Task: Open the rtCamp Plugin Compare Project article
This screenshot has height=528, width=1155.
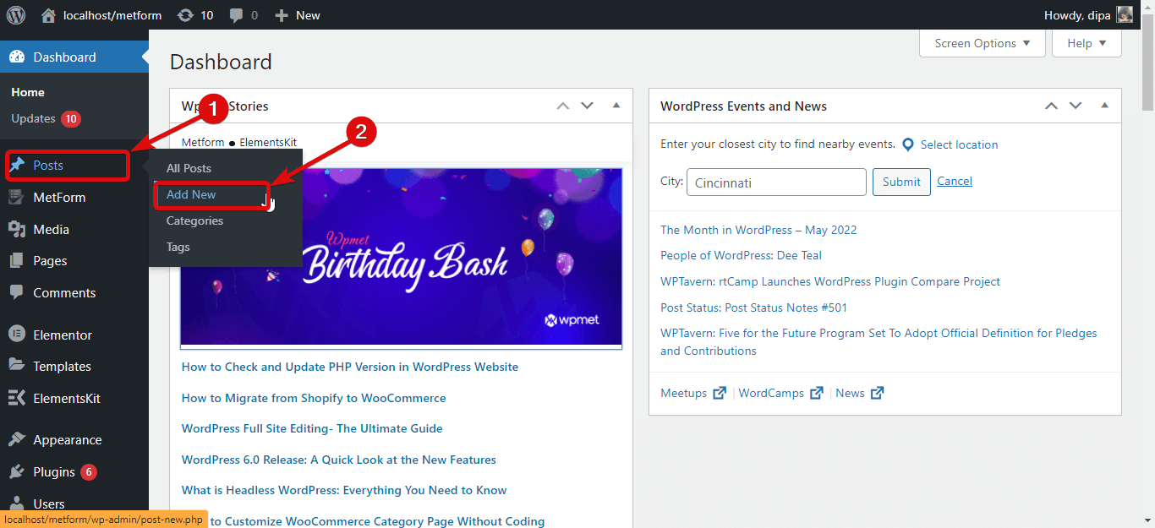Action: coord(830,281)
